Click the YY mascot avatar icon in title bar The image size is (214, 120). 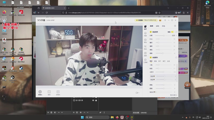(x=160, y=20)
